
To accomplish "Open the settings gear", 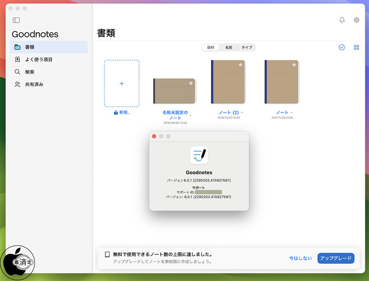I will click(356, 20).
